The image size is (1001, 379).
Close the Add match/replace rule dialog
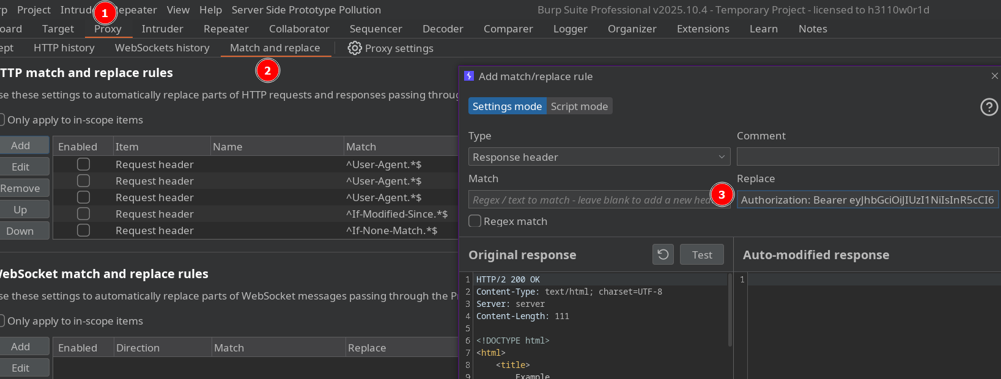994,76
